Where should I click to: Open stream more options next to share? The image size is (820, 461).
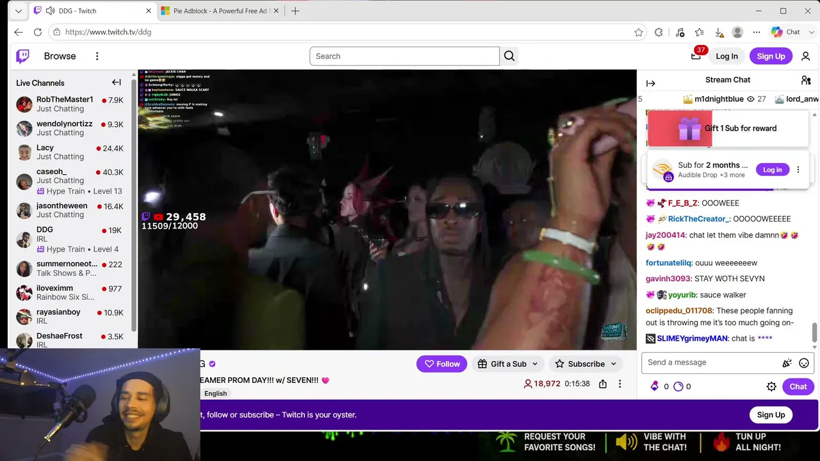[x=619, y=384]
